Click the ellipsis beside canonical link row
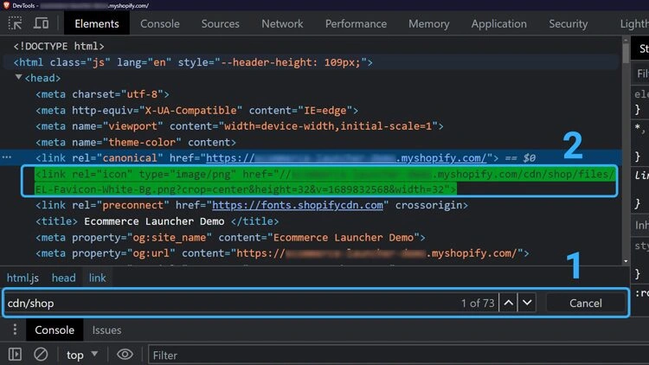The image size is (649, 365). 7,157
